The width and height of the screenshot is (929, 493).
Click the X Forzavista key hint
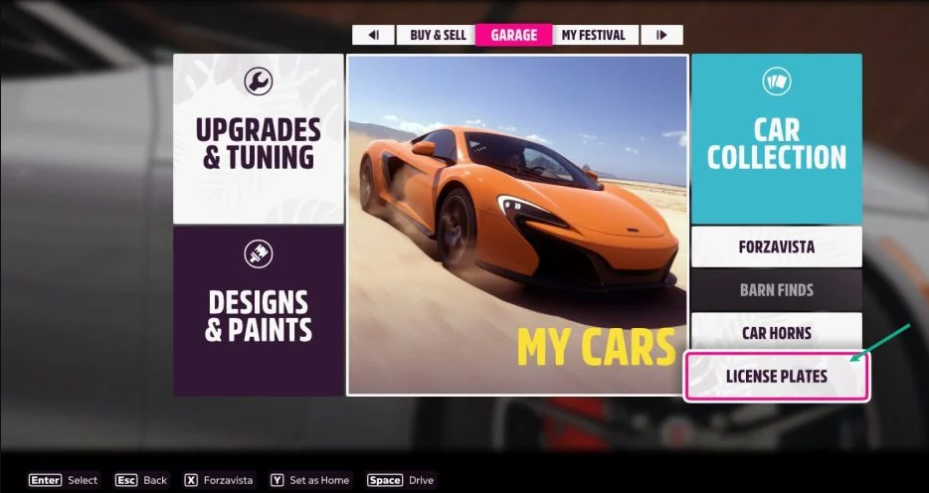point(219,480)
